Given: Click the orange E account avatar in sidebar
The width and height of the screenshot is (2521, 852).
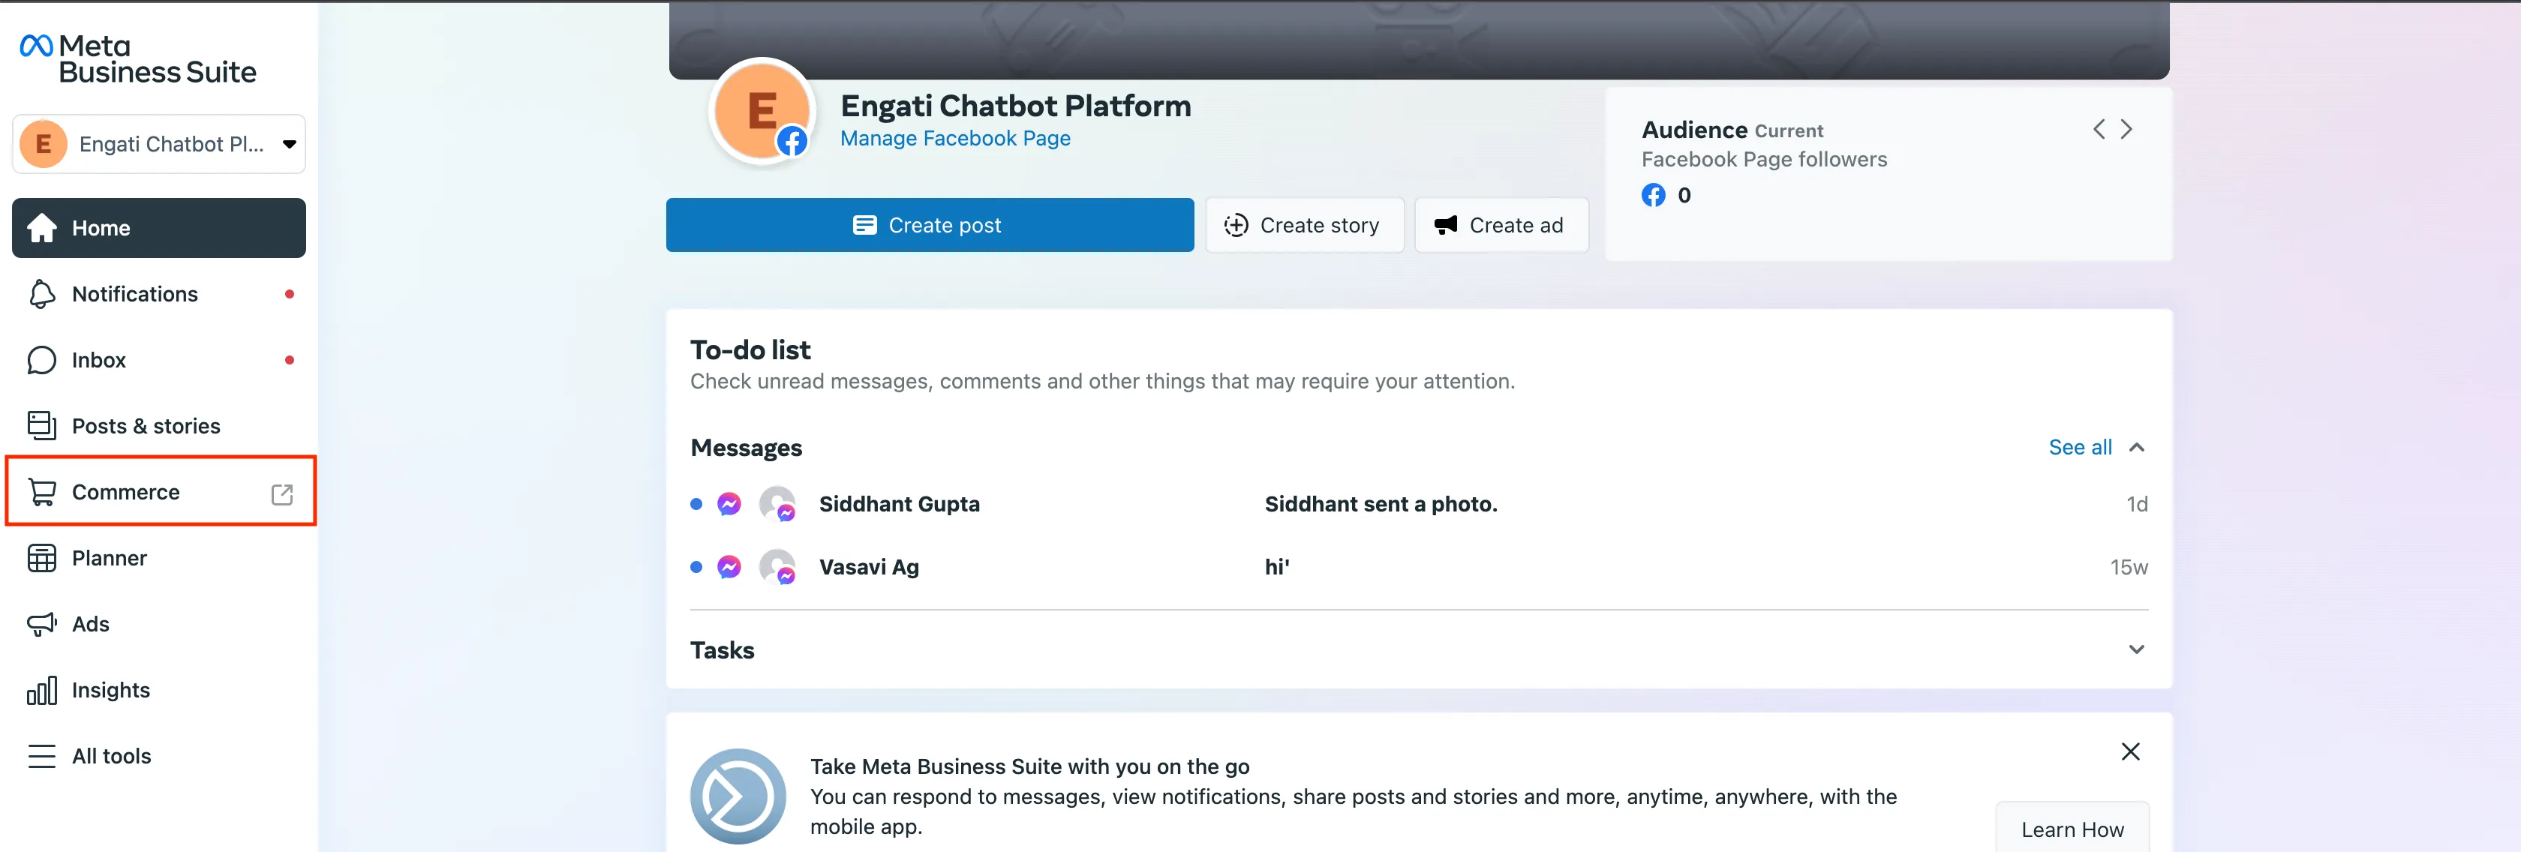Looking at the screenshot, I should [43, 144].
